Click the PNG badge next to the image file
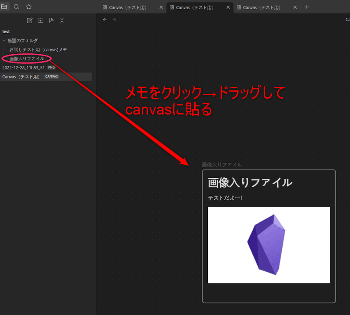Image resolution: width=350 pixels, height=315 pixels. pyautogui.click(x=51, y=68)
